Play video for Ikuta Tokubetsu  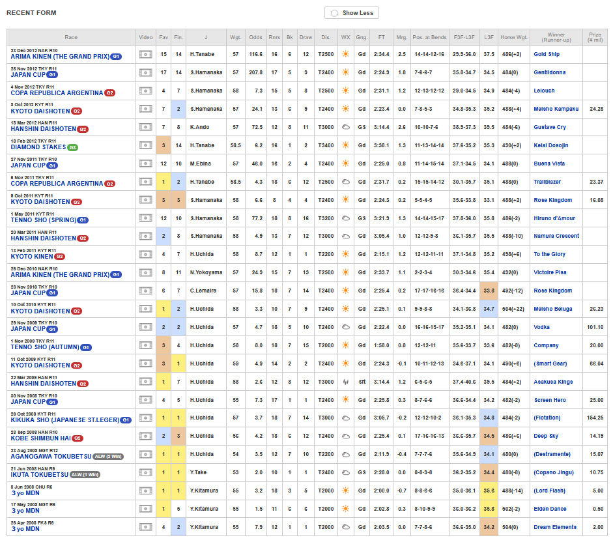click(x=145, y=472)
